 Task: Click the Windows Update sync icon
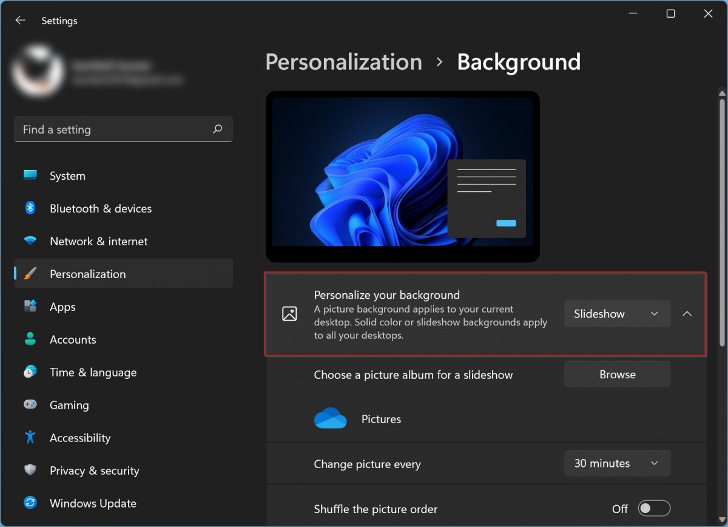(30, 503)
